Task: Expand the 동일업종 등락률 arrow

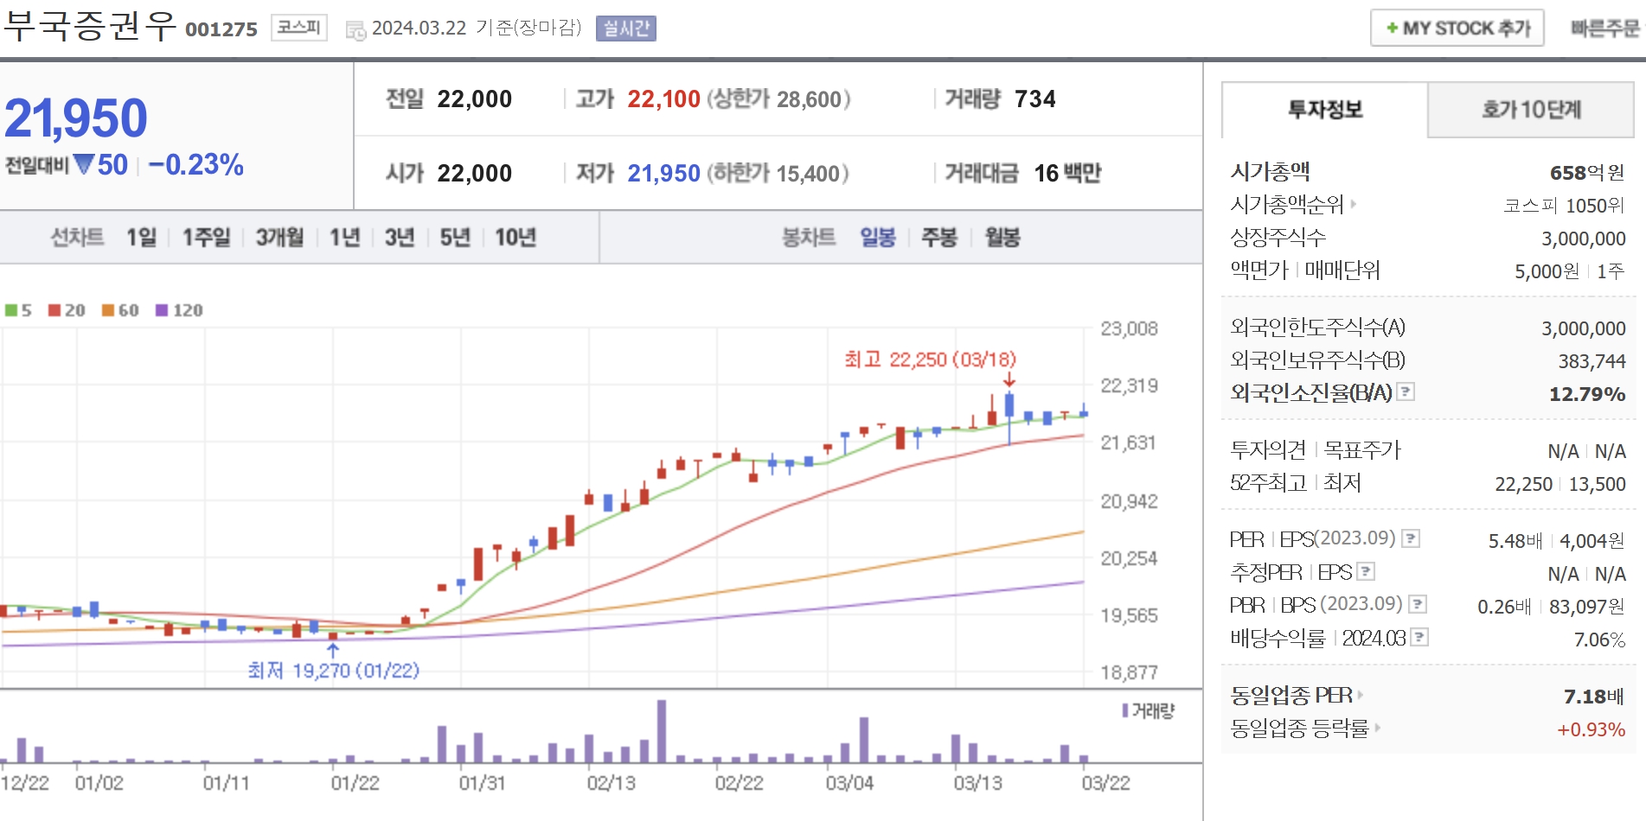Action: click(1377, 728)
